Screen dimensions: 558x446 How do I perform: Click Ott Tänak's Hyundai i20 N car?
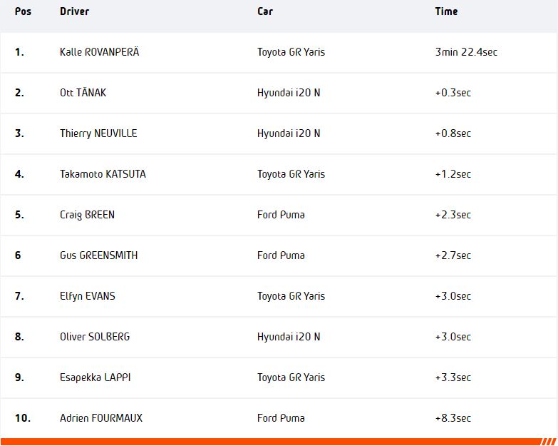[289, 93]
